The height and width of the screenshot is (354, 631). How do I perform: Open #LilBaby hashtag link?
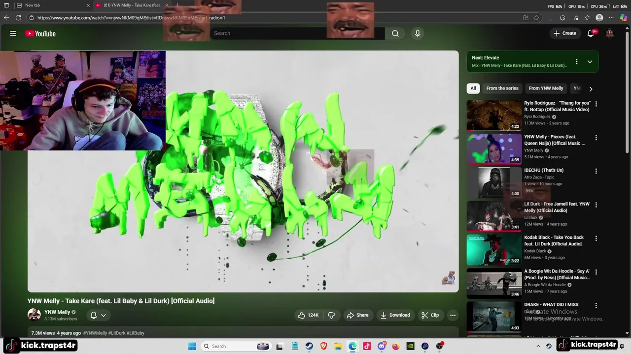tap(136, 333)
